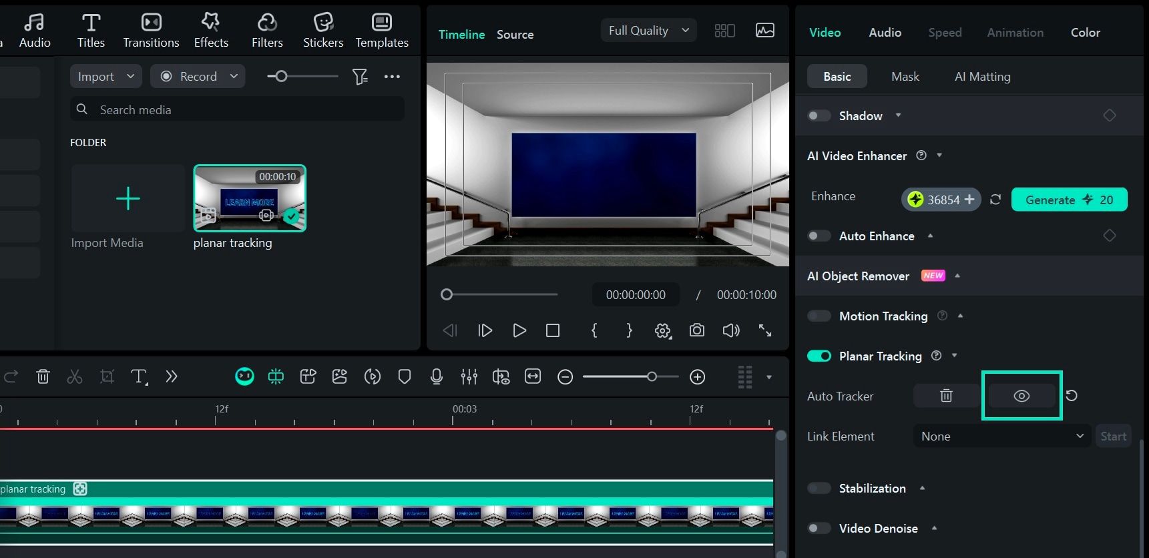Screen dimensions: 1149x558
Task: Click the redo arrow in timeline toolbar
Action: [x=11, y=376]
